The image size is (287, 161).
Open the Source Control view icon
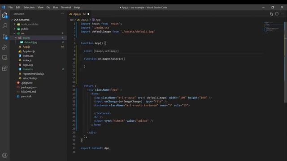[5, 37]
